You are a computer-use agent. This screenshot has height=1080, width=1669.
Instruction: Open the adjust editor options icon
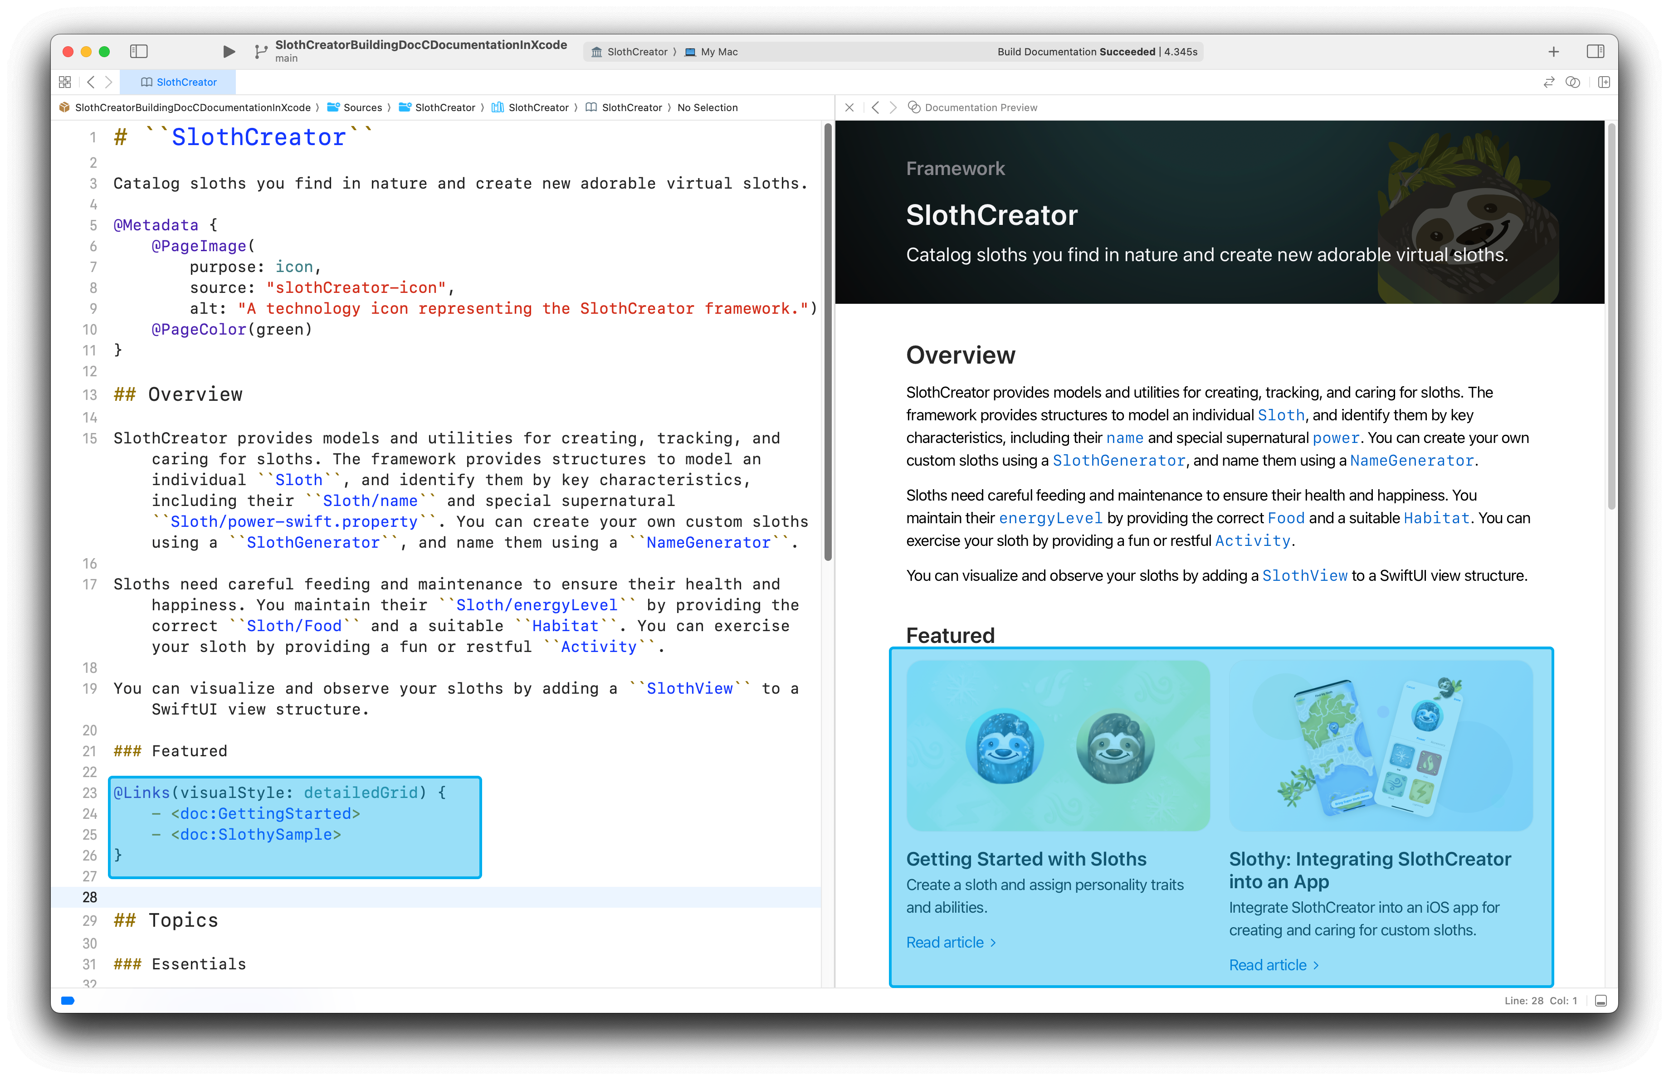tap(1573, 82)
